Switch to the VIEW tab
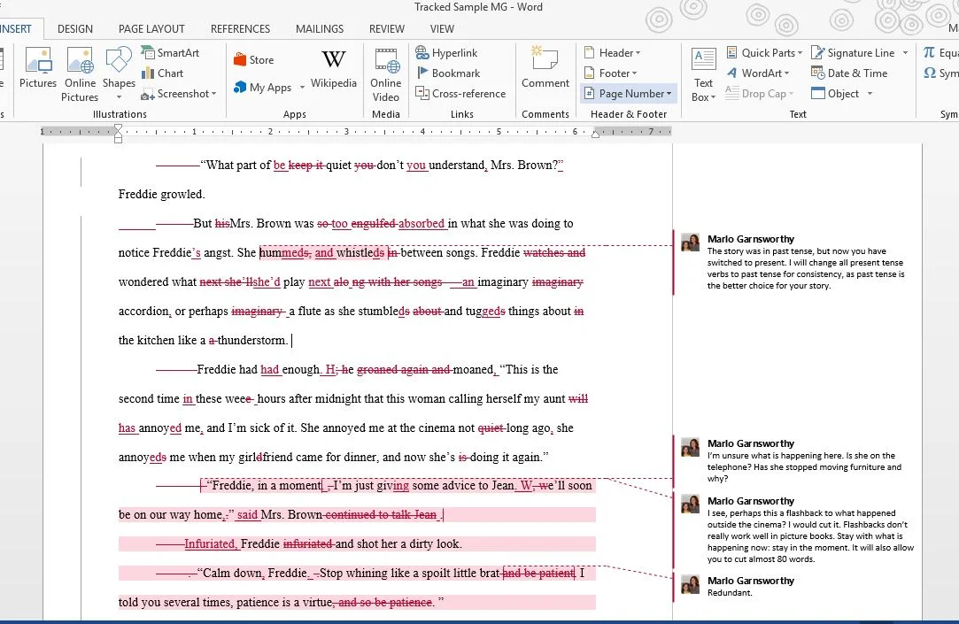Viewport: 959px width, 624px height. pos(442,28)
